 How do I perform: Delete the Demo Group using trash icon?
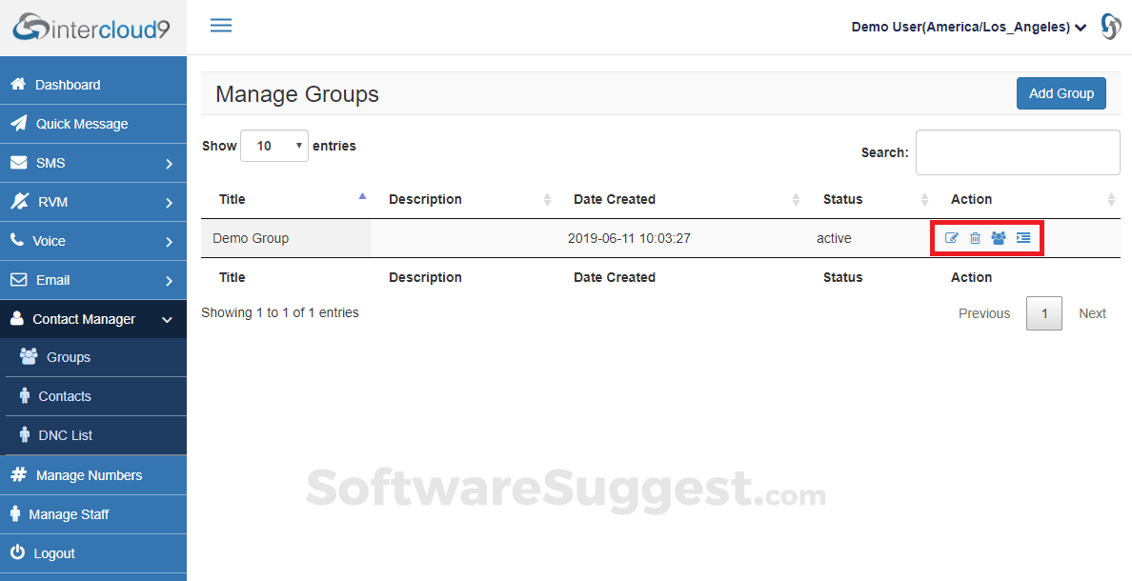(975, 237)
